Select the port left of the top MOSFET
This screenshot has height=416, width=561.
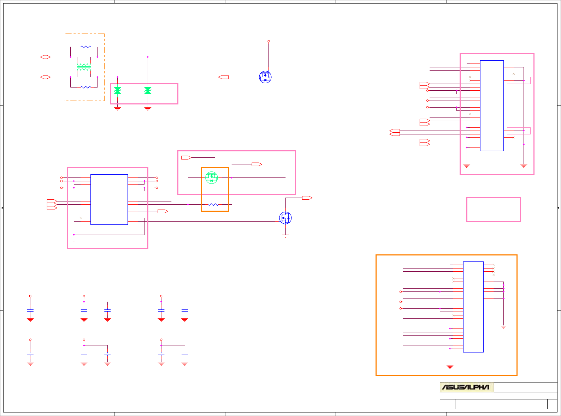click(x=224, y=77)
